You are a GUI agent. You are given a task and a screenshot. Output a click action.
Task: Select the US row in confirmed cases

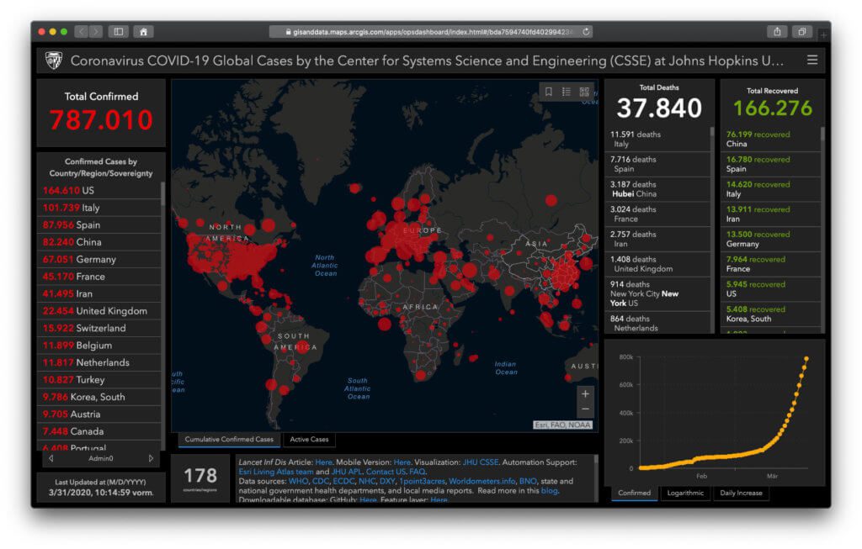click(99, 191)
